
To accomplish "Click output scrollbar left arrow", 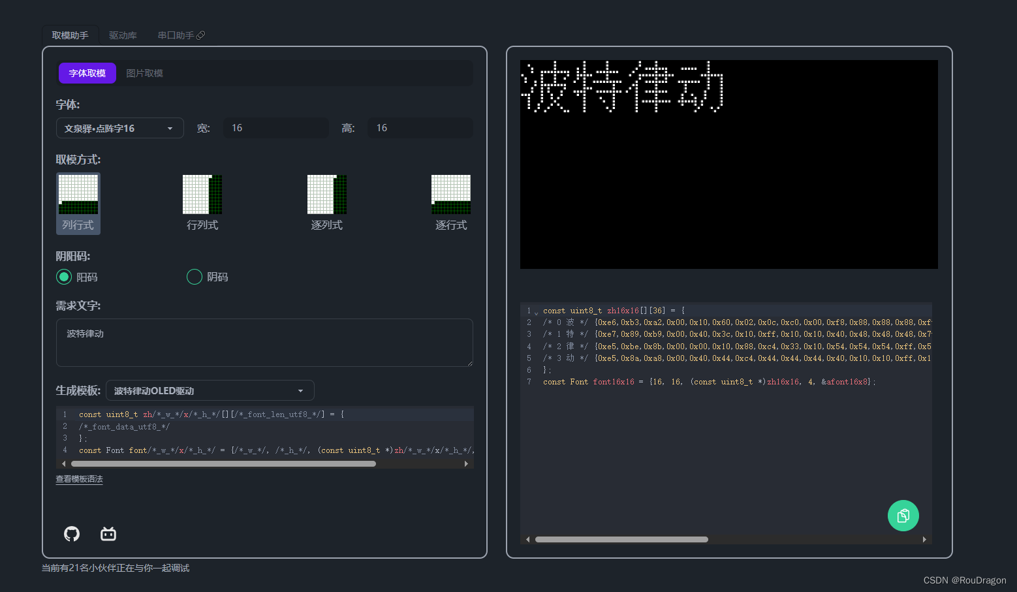I will pyautogui.click(x=528, y=539).
